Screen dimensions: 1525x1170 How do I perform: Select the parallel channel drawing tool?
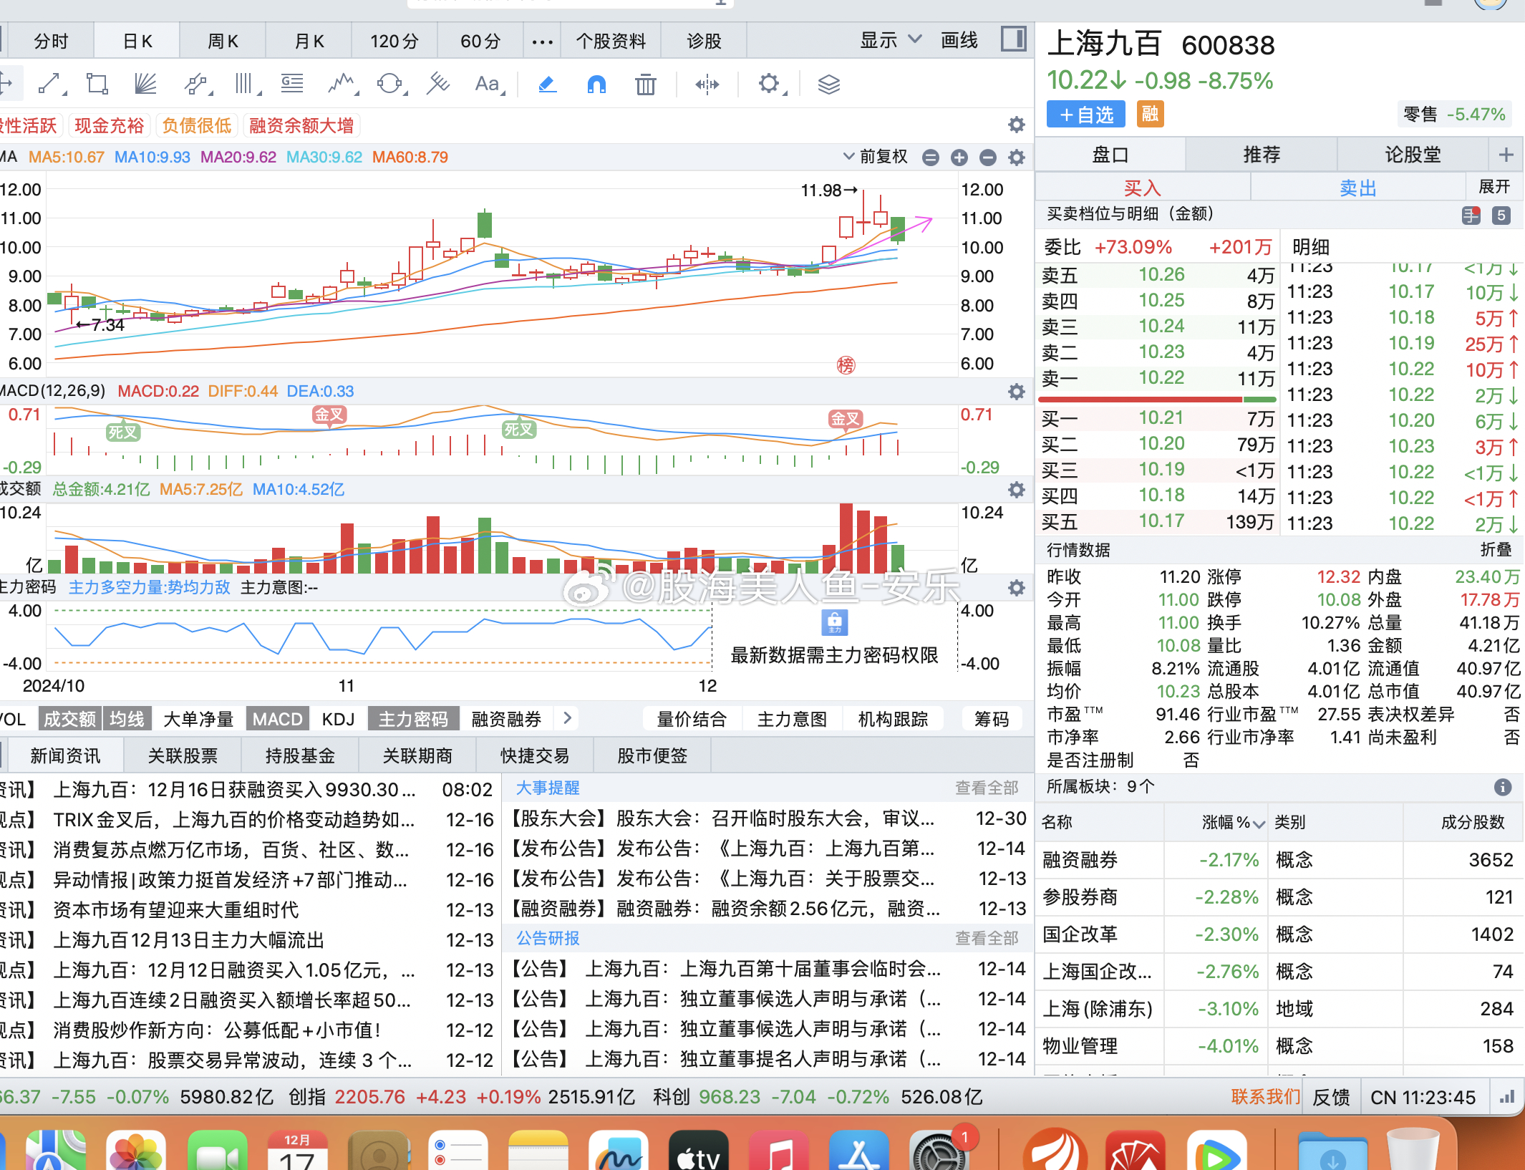196,84
